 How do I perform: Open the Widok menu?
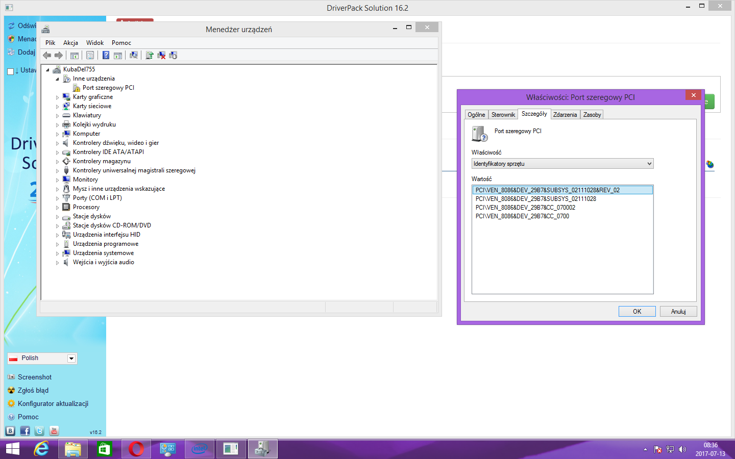[x=95, y=43]
